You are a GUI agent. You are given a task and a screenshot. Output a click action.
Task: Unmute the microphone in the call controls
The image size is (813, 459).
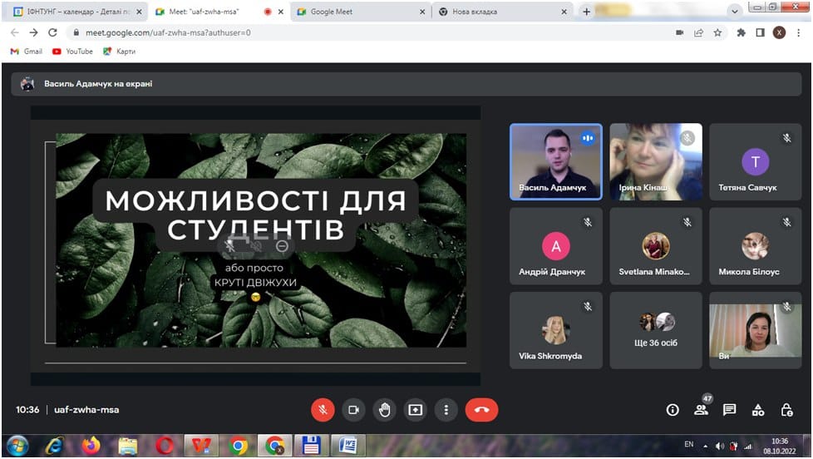(x=323, y=410)
